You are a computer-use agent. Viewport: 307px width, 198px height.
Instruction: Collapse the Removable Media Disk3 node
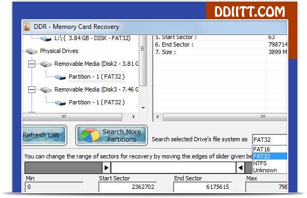[x=32, y=90]
